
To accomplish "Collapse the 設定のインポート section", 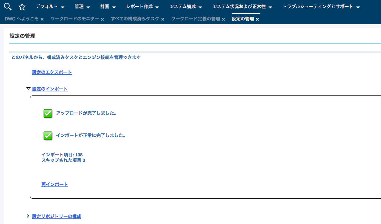I will click(x=28, y=89).
